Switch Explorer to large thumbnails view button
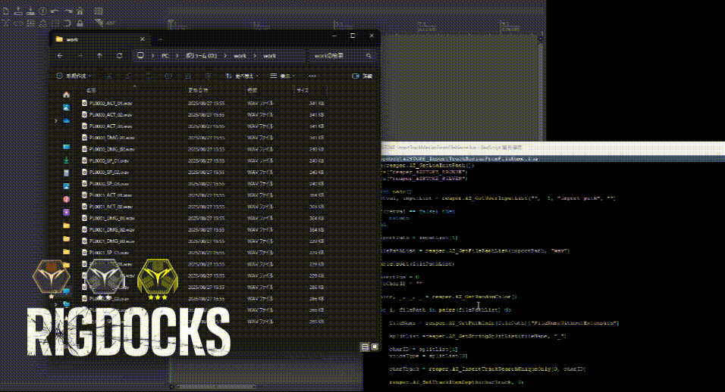 pos(375,347)
